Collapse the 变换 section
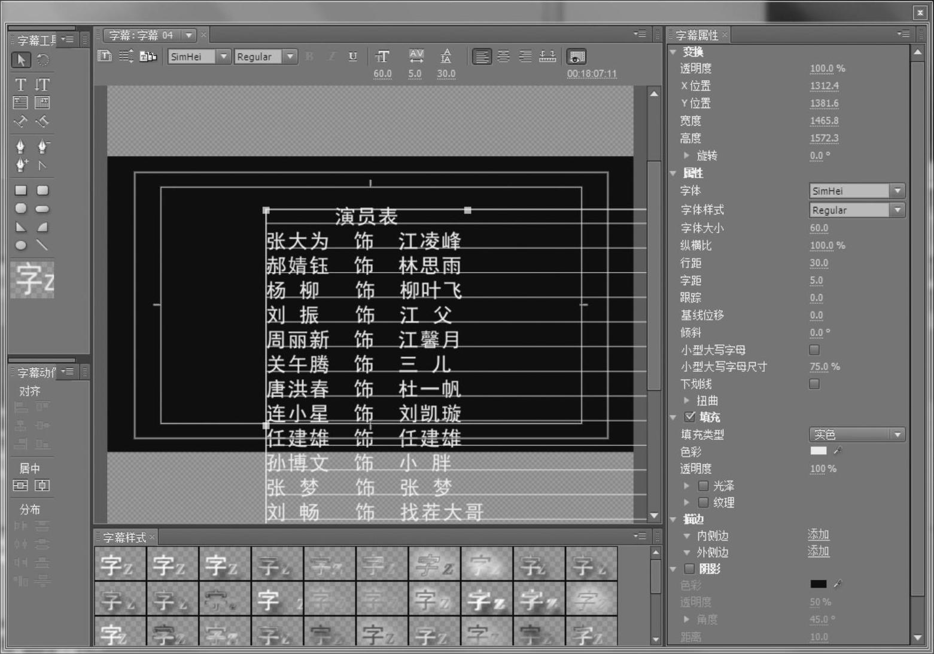Screen dimensions: 934x654 tap(673, 52)
